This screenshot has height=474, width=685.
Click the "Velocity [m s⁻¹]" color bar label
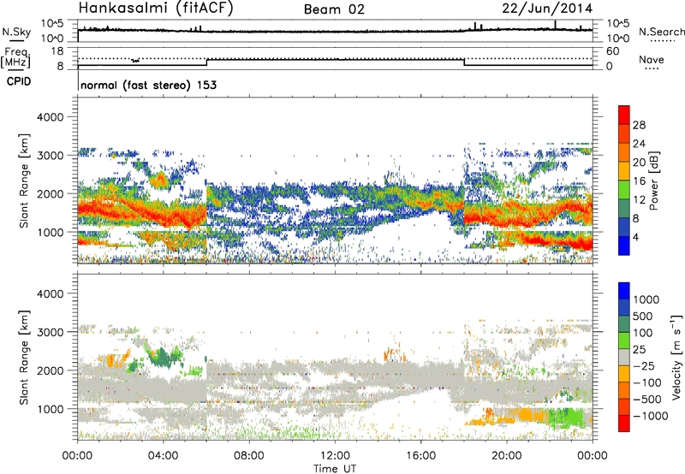point(676,357)
